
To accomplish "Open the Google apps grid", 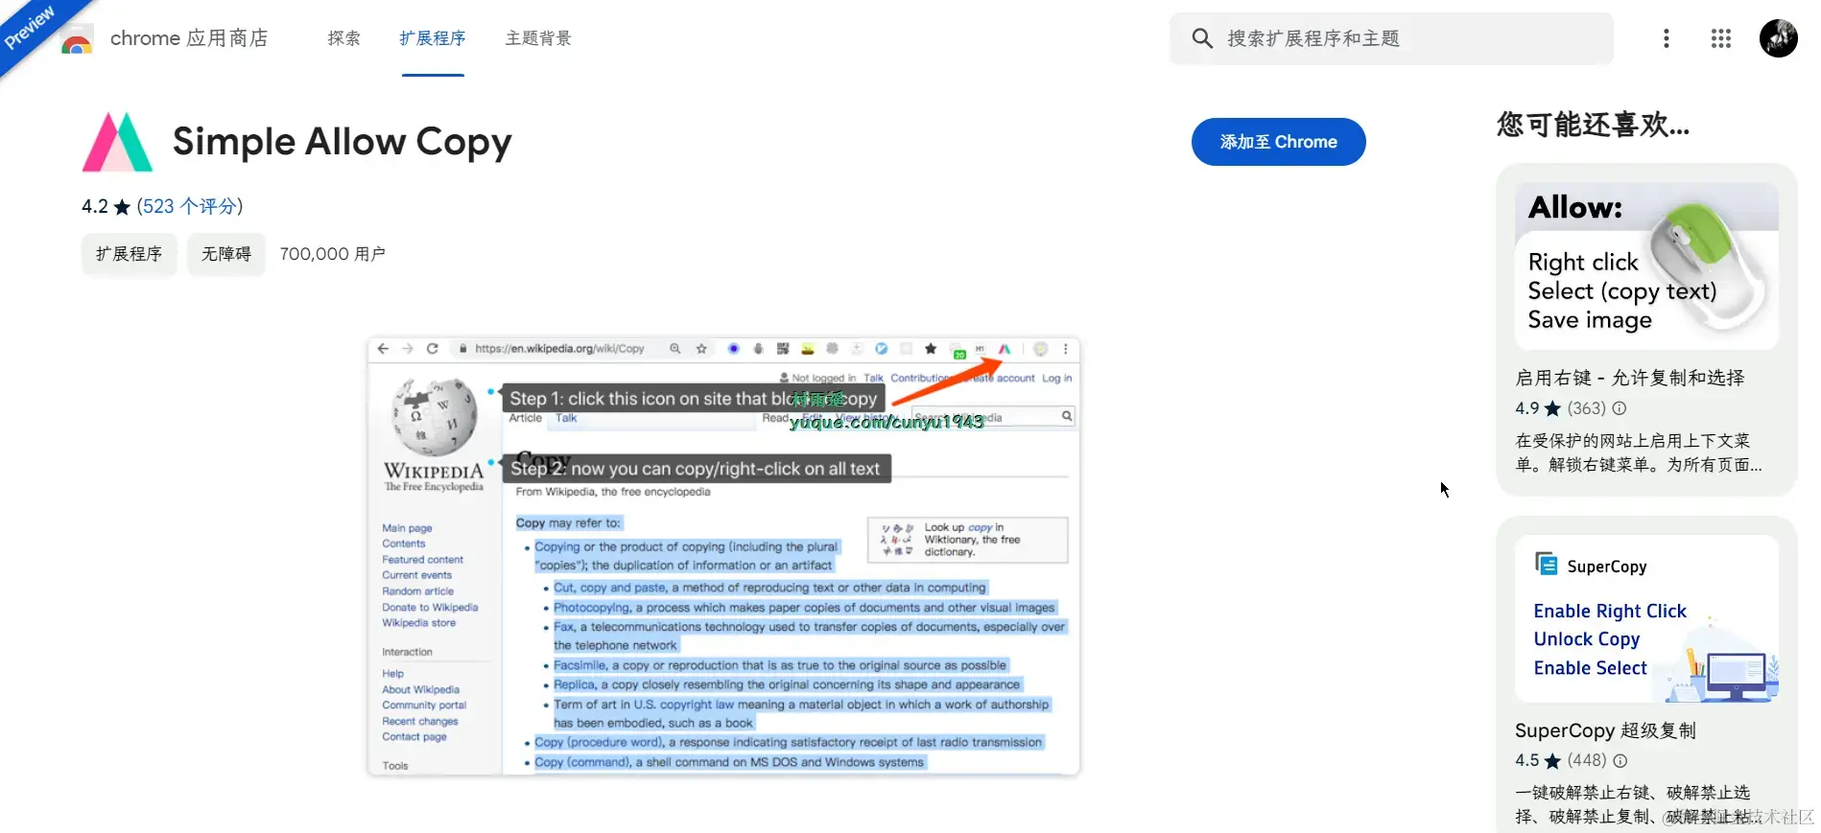I will (x=1721, y=38).
